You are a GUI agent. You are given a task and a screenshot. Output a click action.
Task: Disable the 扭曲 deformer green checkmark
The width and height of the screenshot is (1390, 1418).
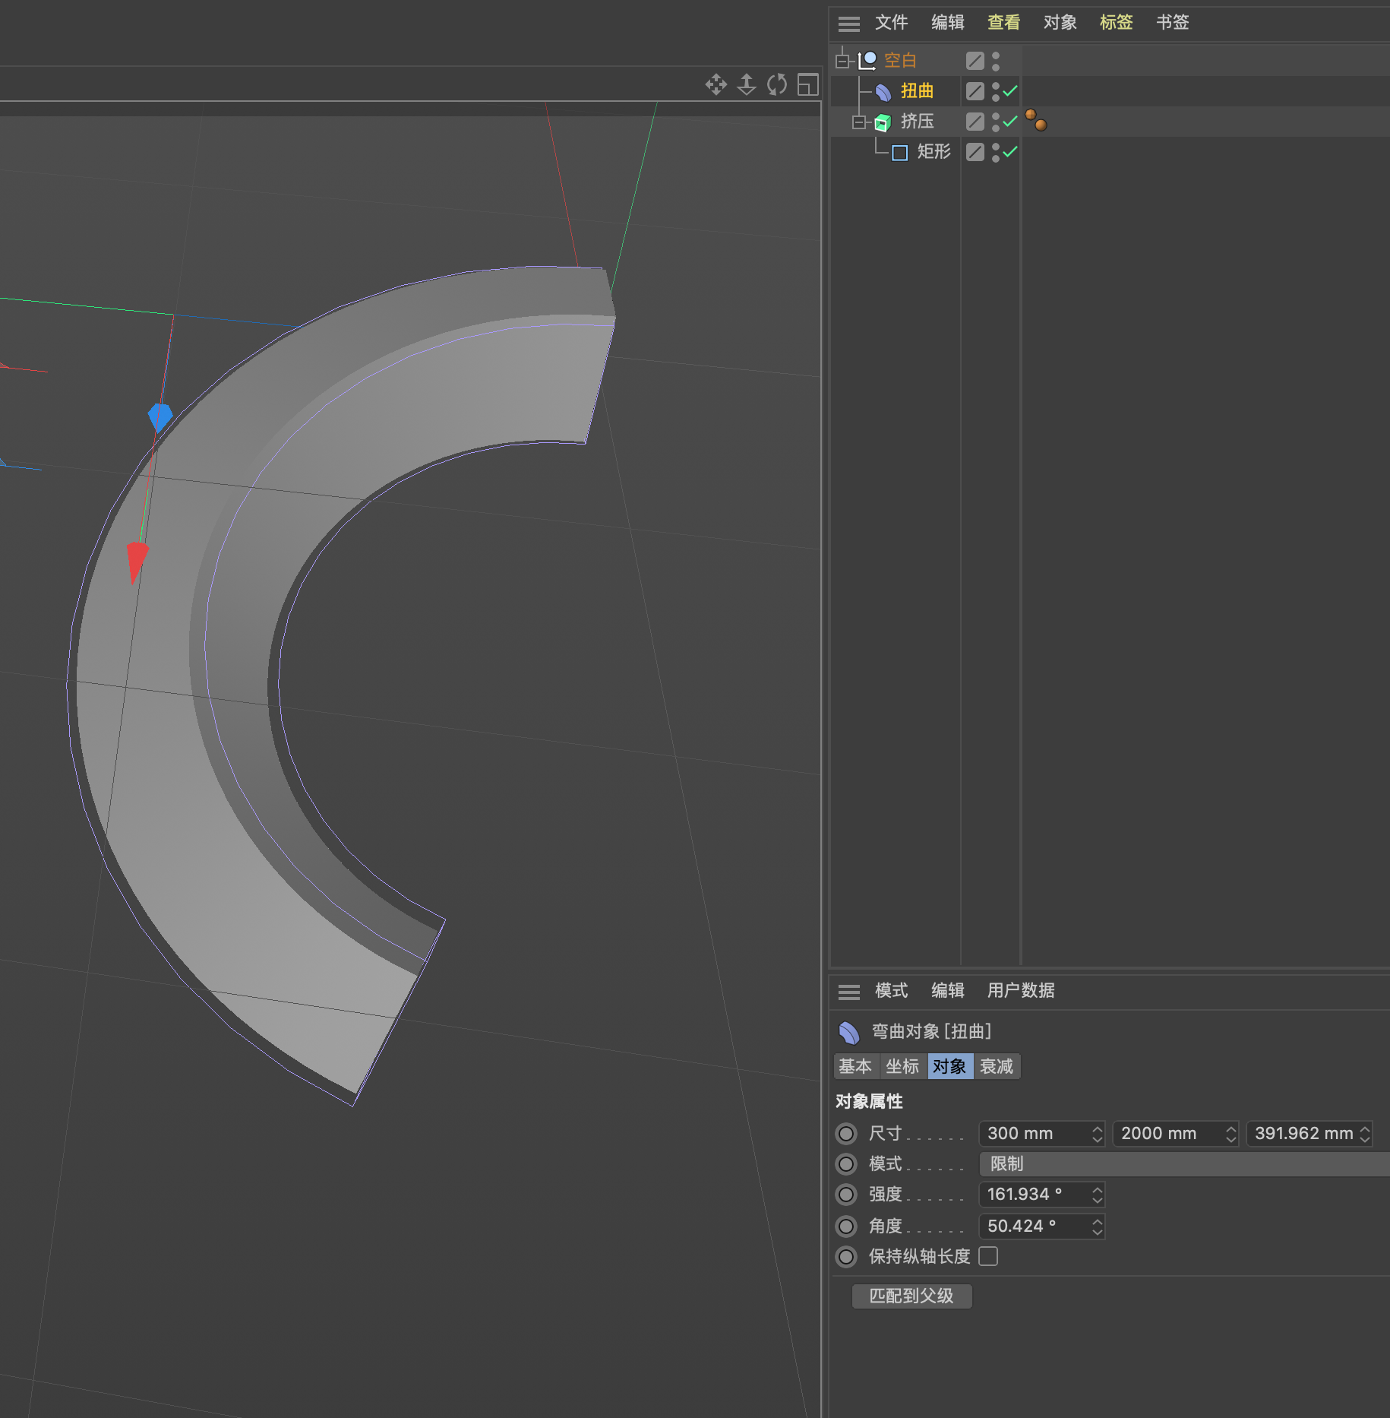[1010, 91]
